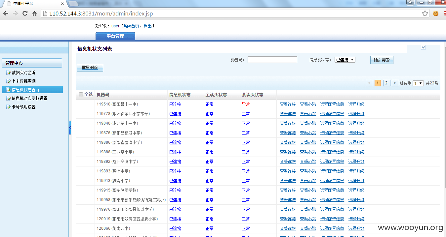Viewport: 446px width, 237px height.
Task: Open the cookie extension icon
Action: (436, 14)
